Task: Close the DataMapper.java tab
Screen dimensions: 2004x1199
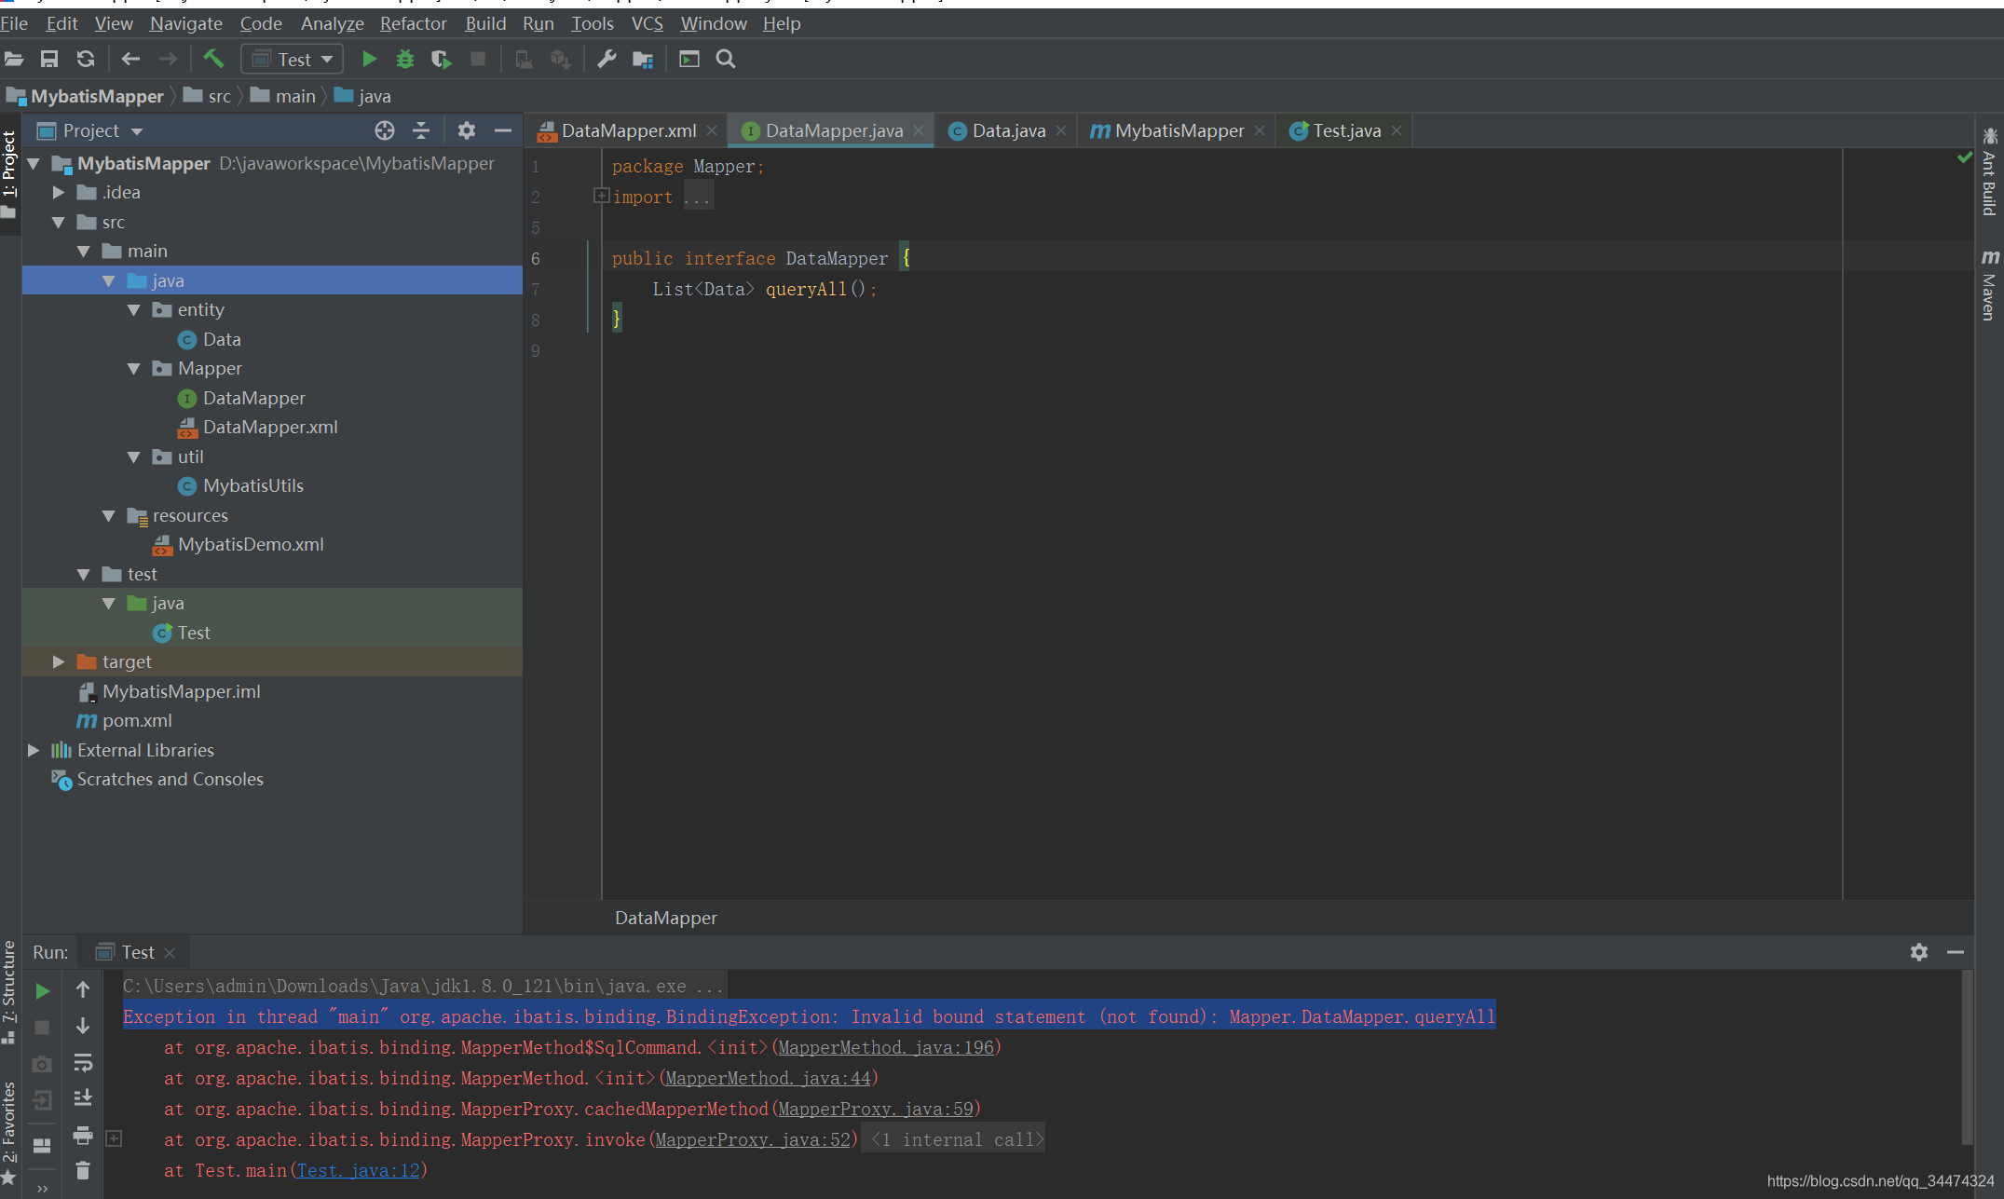Action: coord(919,131)
